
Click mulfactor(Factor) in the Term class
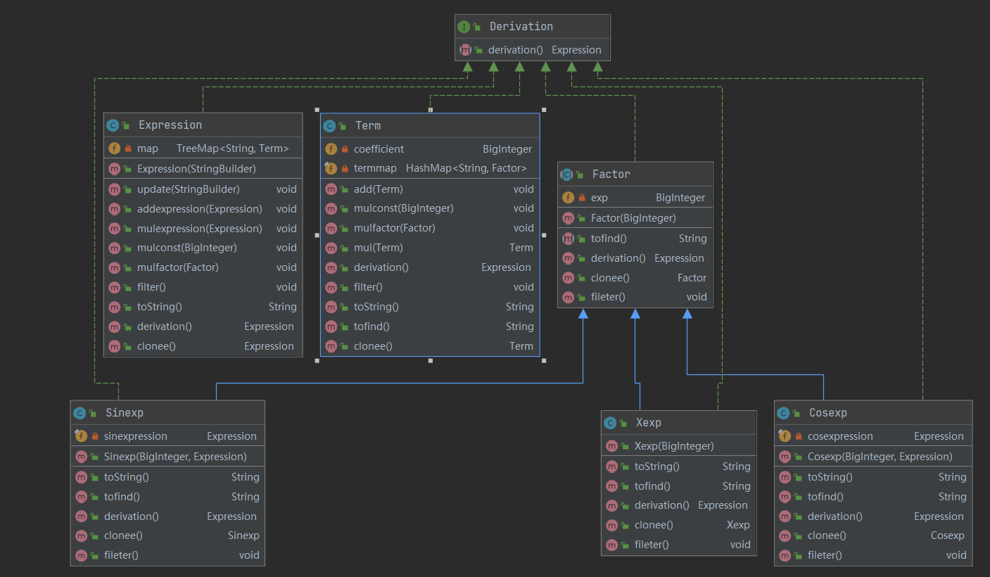click(395, 228)
